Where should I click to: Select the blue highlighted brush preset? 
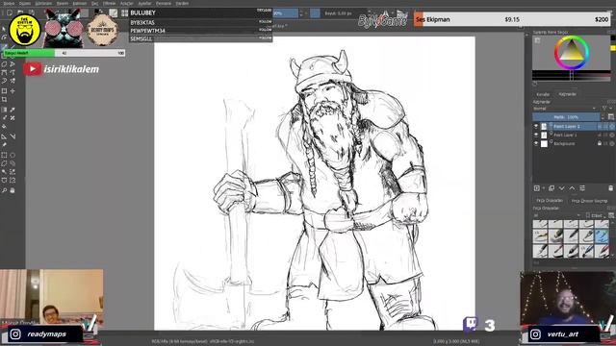pos(601,236)
